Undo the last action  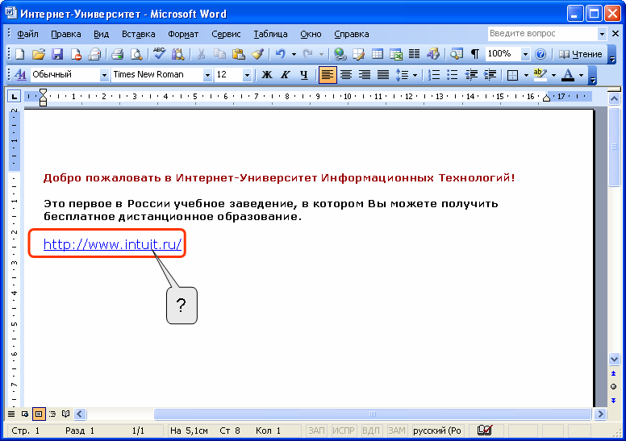(x=281, y=54)
